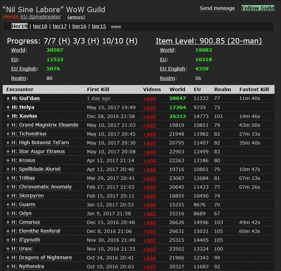This screenshot has width=281, height=271.
Task: Click the Follow Guild button
Action: pos(258,8)
